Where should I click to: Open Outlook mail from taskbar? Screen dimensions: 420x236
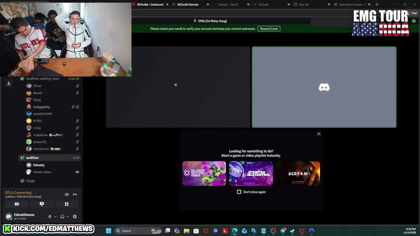[x=244, y=231]
